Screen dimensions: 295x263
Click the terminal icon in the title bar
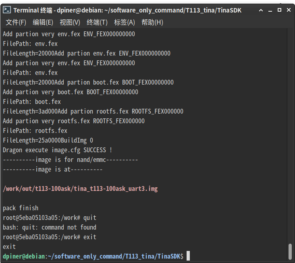tap(7, 10)
